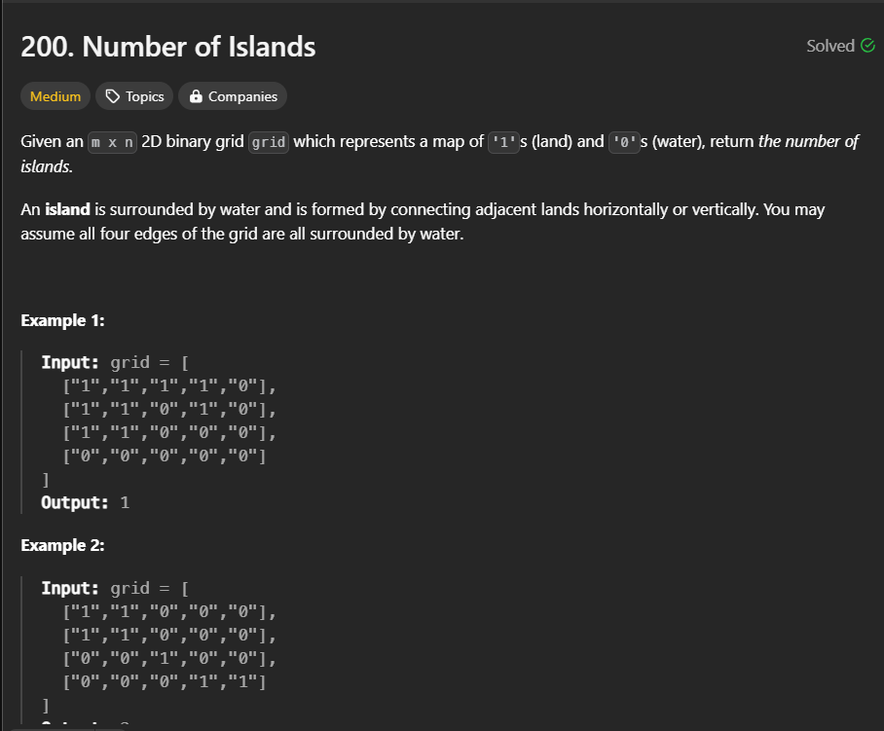Viewport: 884px width, 731px height.
Task: Click the Solved label text
Action: click(x=829, y=45)
